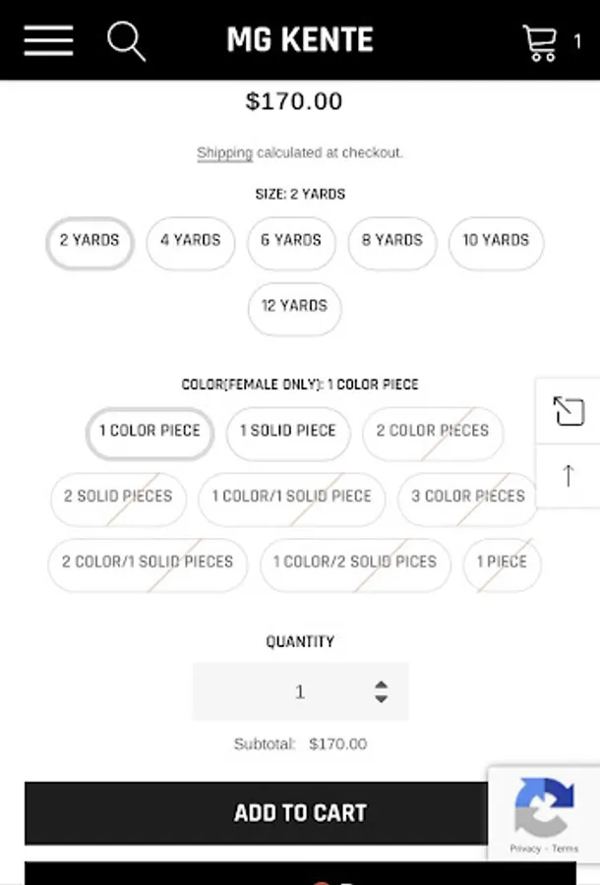Select the 2 Color Pieces option

[433, 432]
